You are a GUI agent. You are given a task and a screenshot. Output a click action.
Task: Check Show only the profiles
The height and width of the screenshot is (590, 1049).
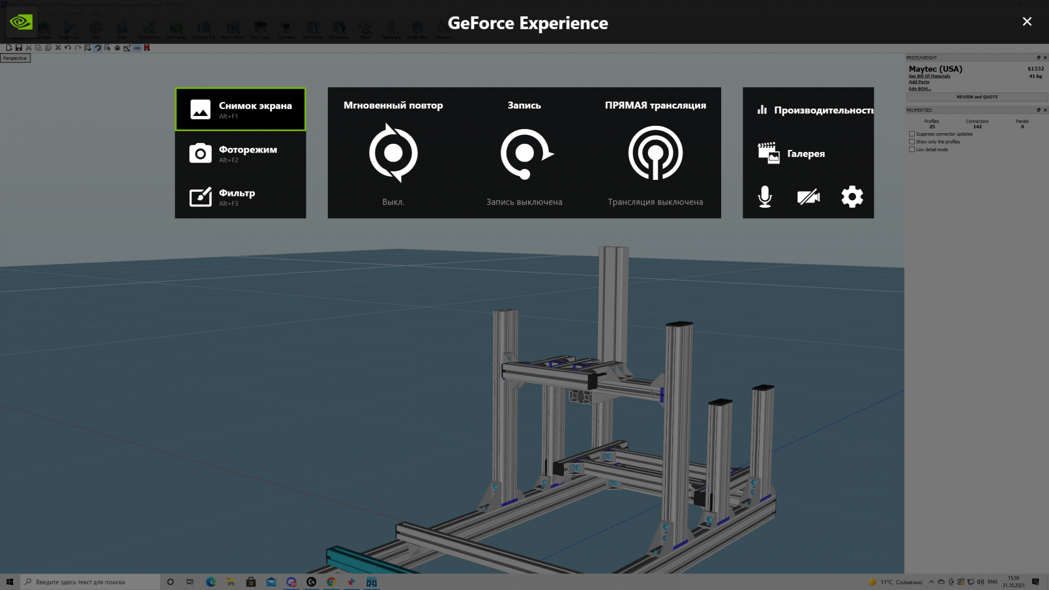912,142
